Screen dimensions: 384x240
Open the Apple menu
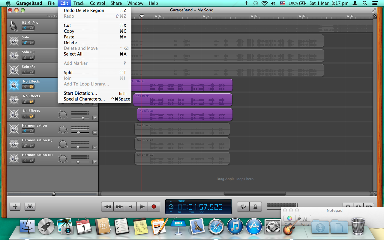point(8,3)
